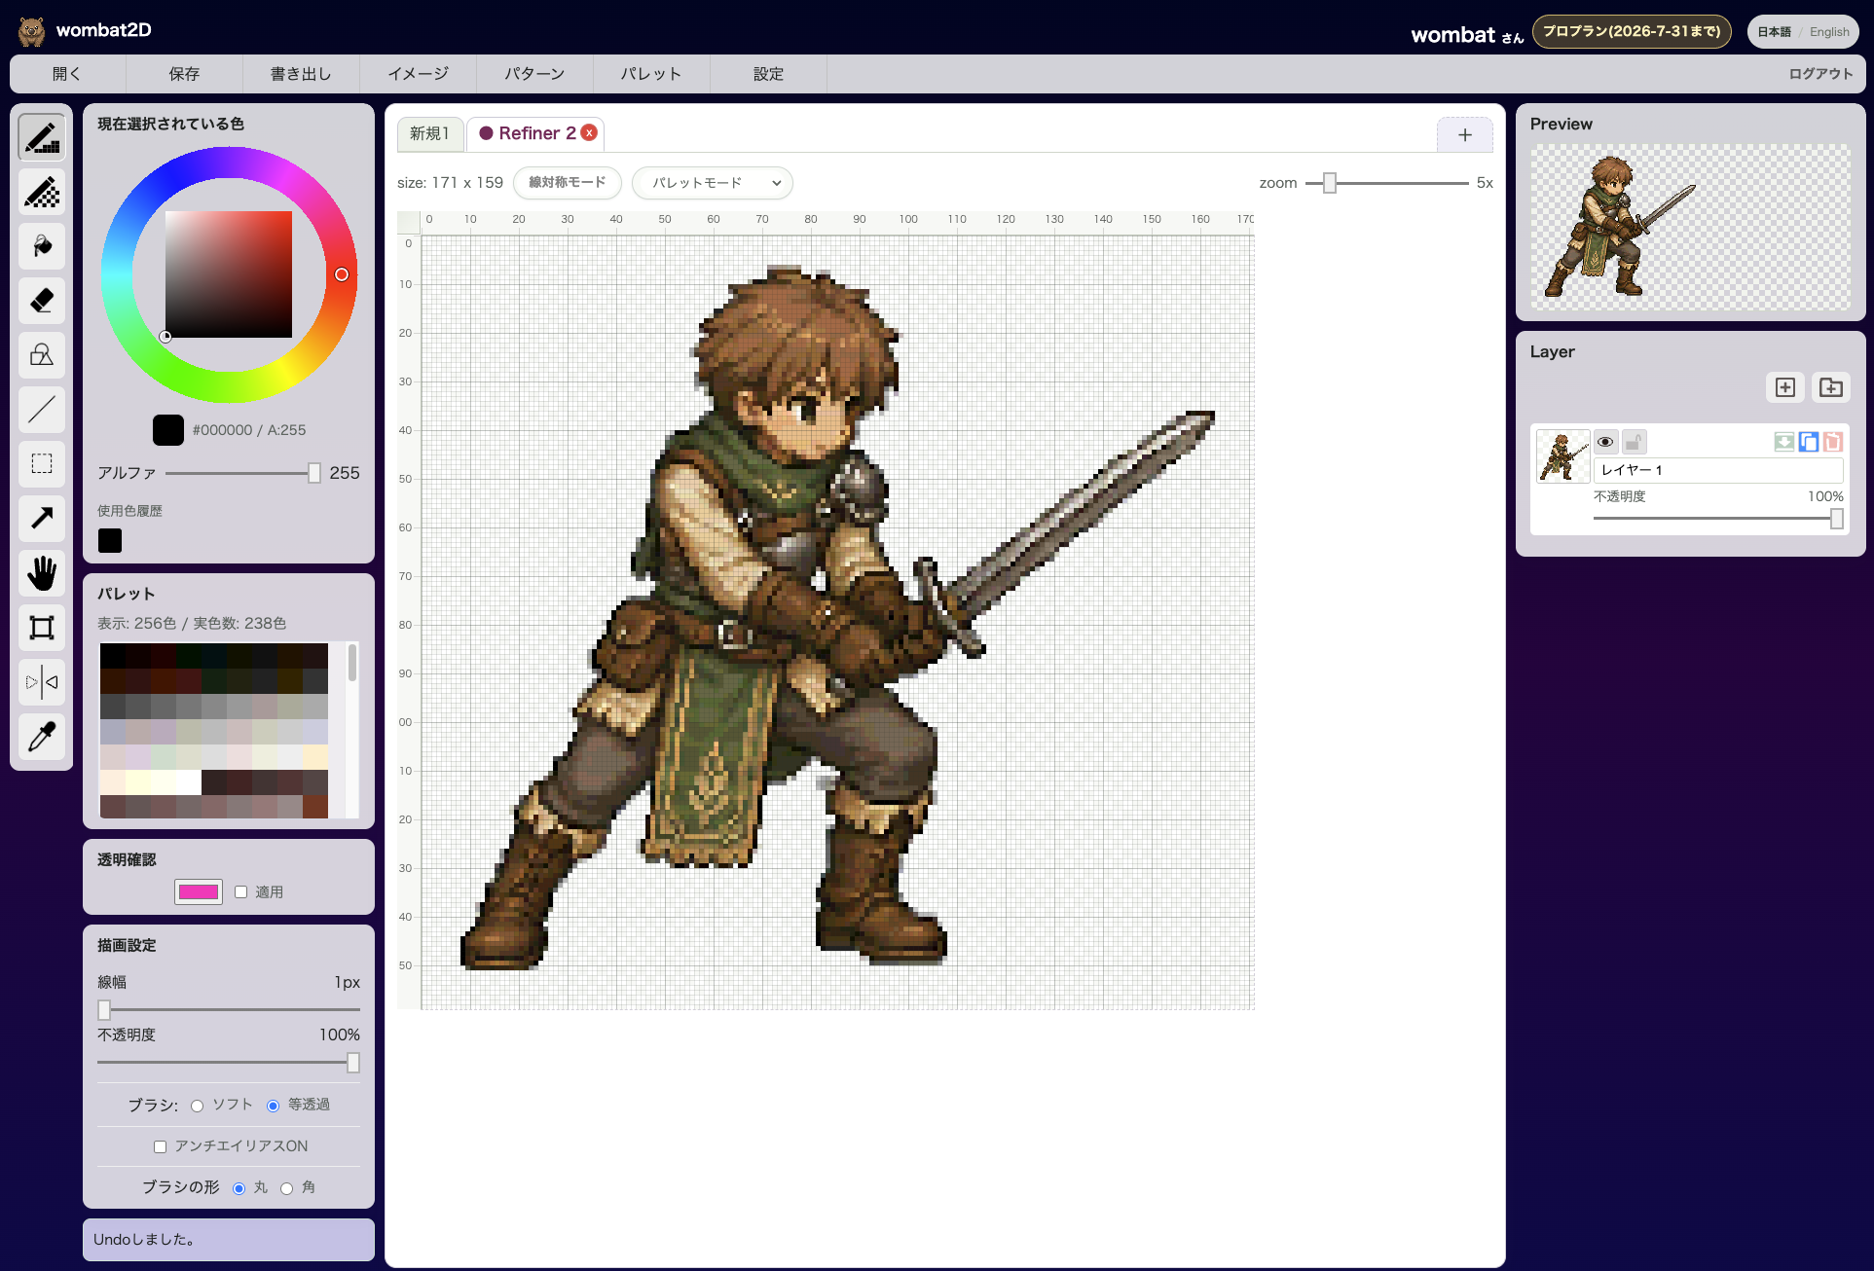The width and height of the screenshot is (1874, 1271).
Task: Open the イメージ menu
Action: tap(419, 74)
